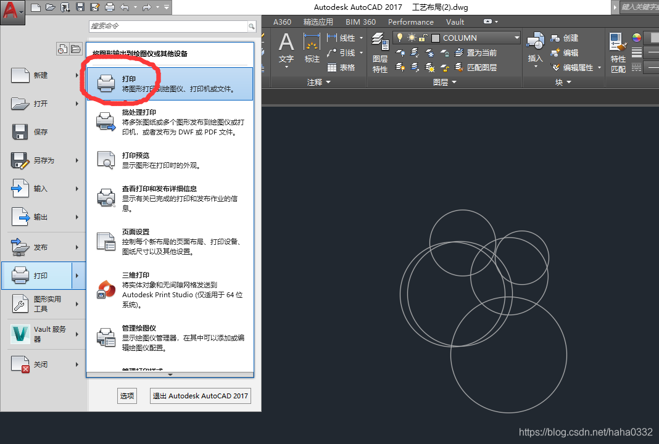Choose 打印预览 print preview option
This screenshot has width=659, height=444.
point(170,160)
